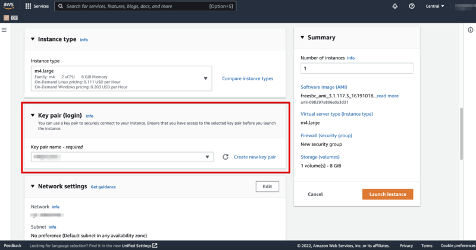Open Number of instances Info link

click(350, 58)
